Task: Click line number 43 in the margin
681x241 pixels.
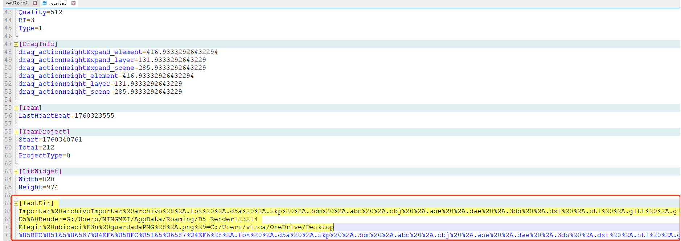Action: [8, 12]
